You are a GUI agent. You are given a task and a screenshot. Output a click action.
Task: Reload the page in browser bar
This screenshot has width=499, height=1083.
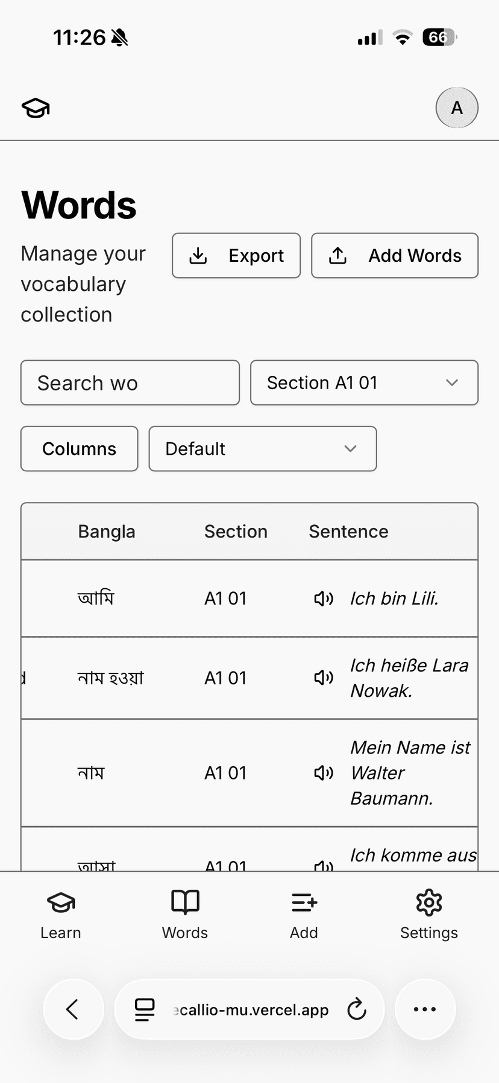pyautogui.click(x=357, y=1009)
